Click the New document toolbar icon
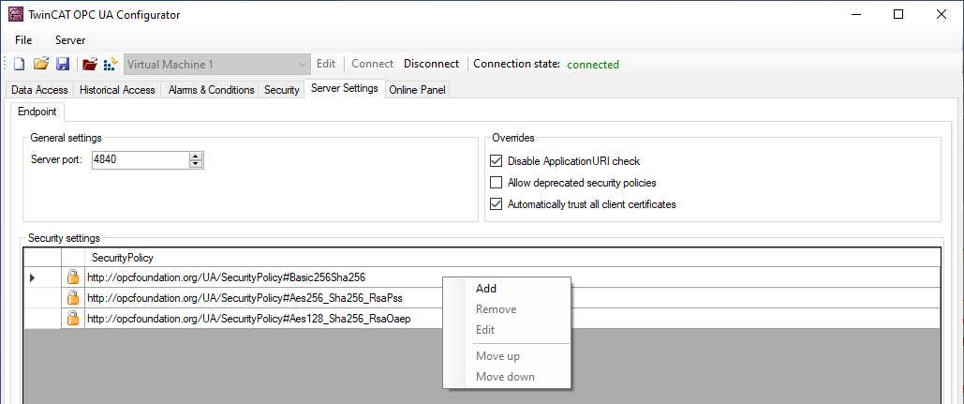964x404 pixels. [x=20, y=64]
